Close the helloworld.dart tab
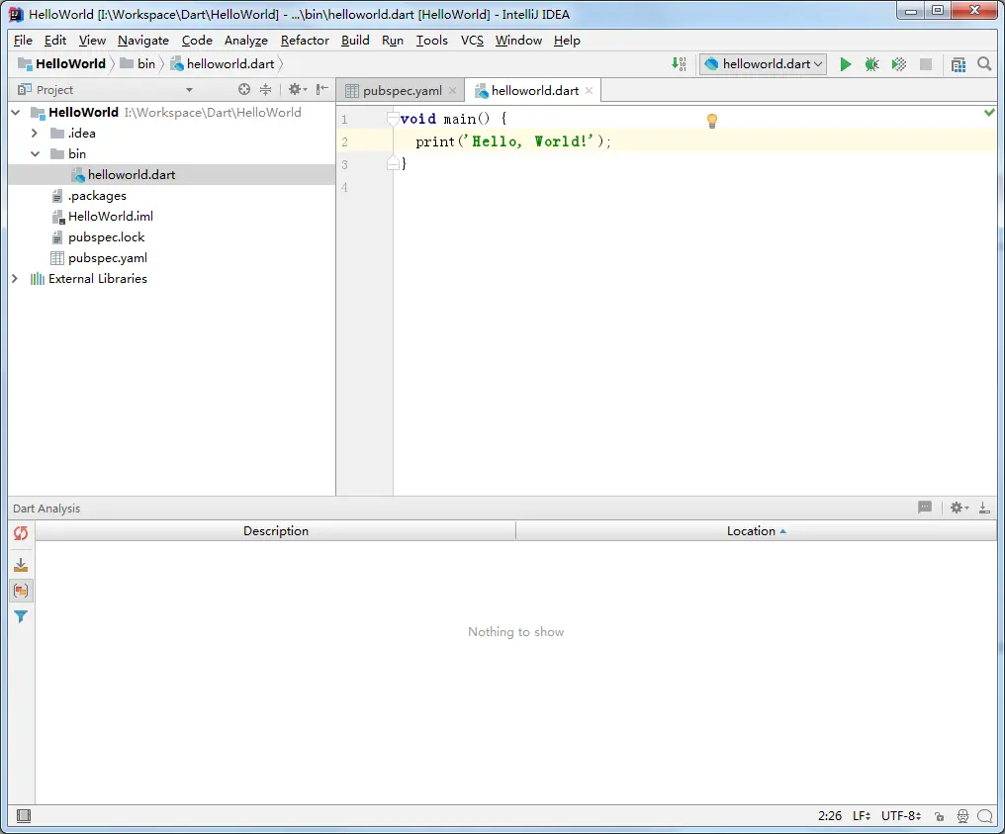This screenshot has height=834, width=1005. [x=589, y=91]
